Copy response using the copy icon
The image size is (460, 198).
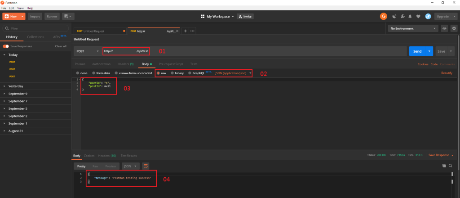tap(444, 166)
